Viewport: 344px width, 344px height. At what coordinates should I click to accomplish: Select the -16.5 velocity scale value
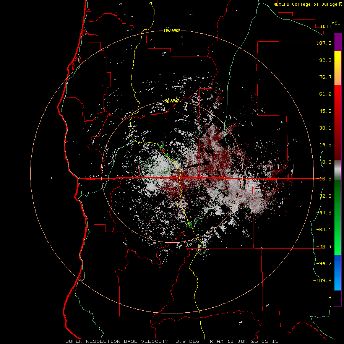324,179
